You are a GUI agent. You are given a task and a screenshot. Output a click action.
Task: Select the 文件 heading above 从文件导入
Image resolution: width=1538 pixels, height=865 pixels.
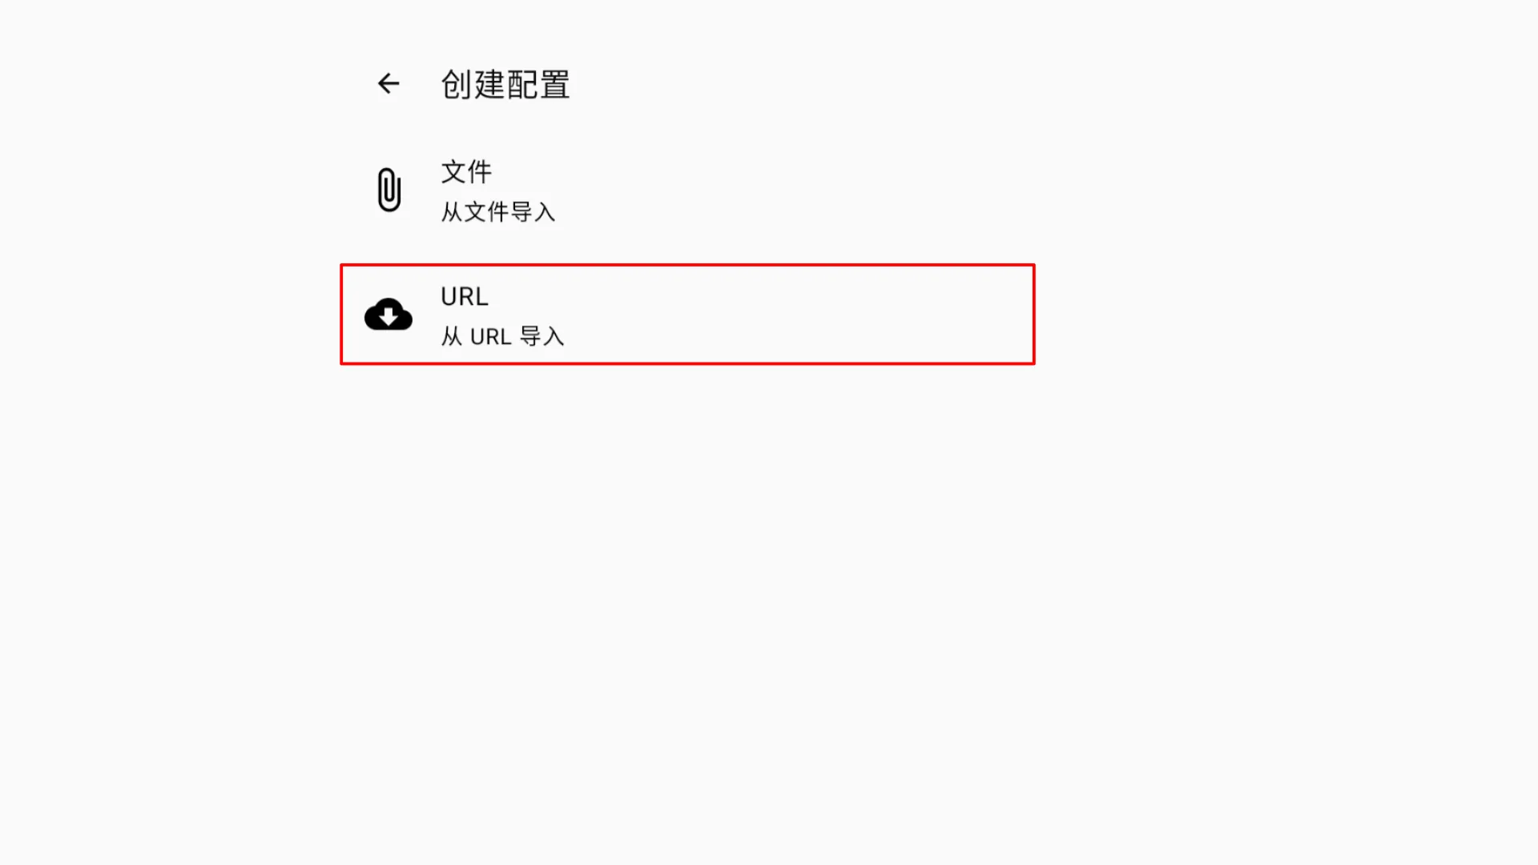(466, 171)
